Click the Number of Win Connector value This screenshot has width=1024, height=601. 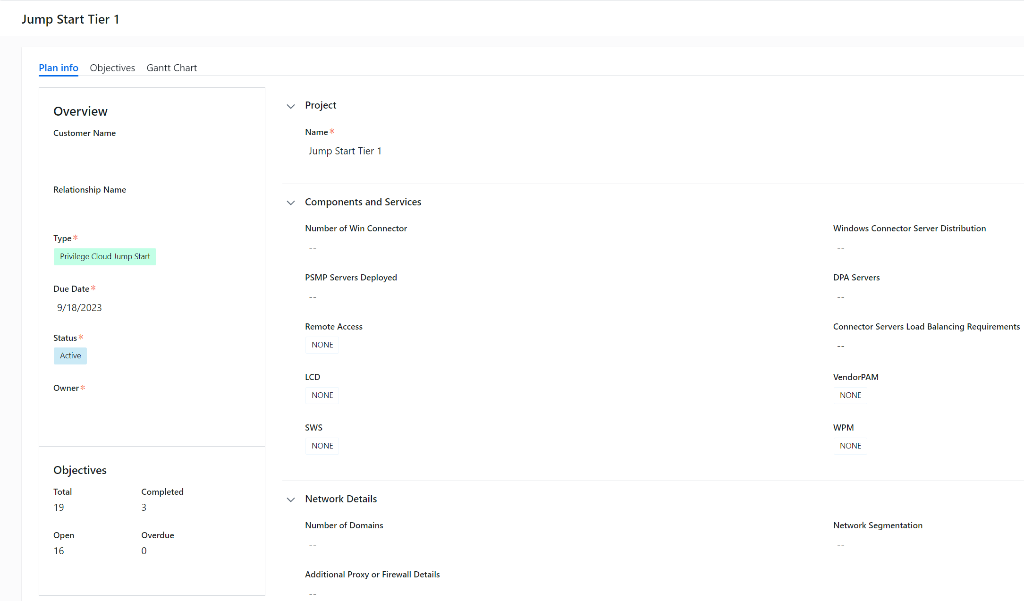coord(312,247)
